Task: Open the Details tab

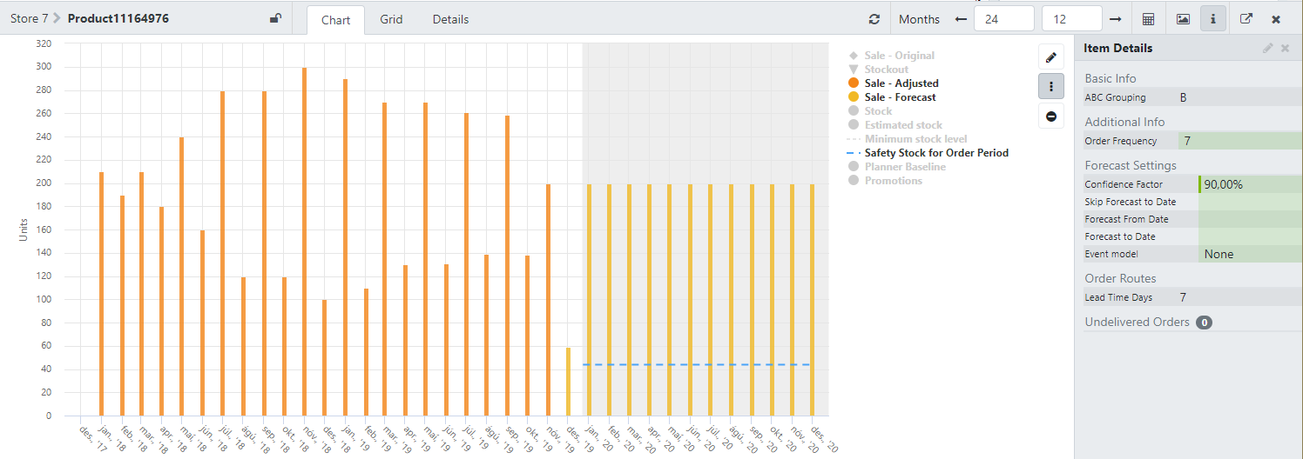Action: click(450, 19)
